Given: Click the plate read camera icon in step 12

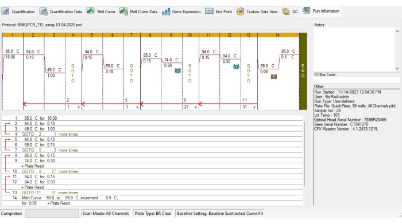Looking at the screenshot, I should (x=236, y=66).
